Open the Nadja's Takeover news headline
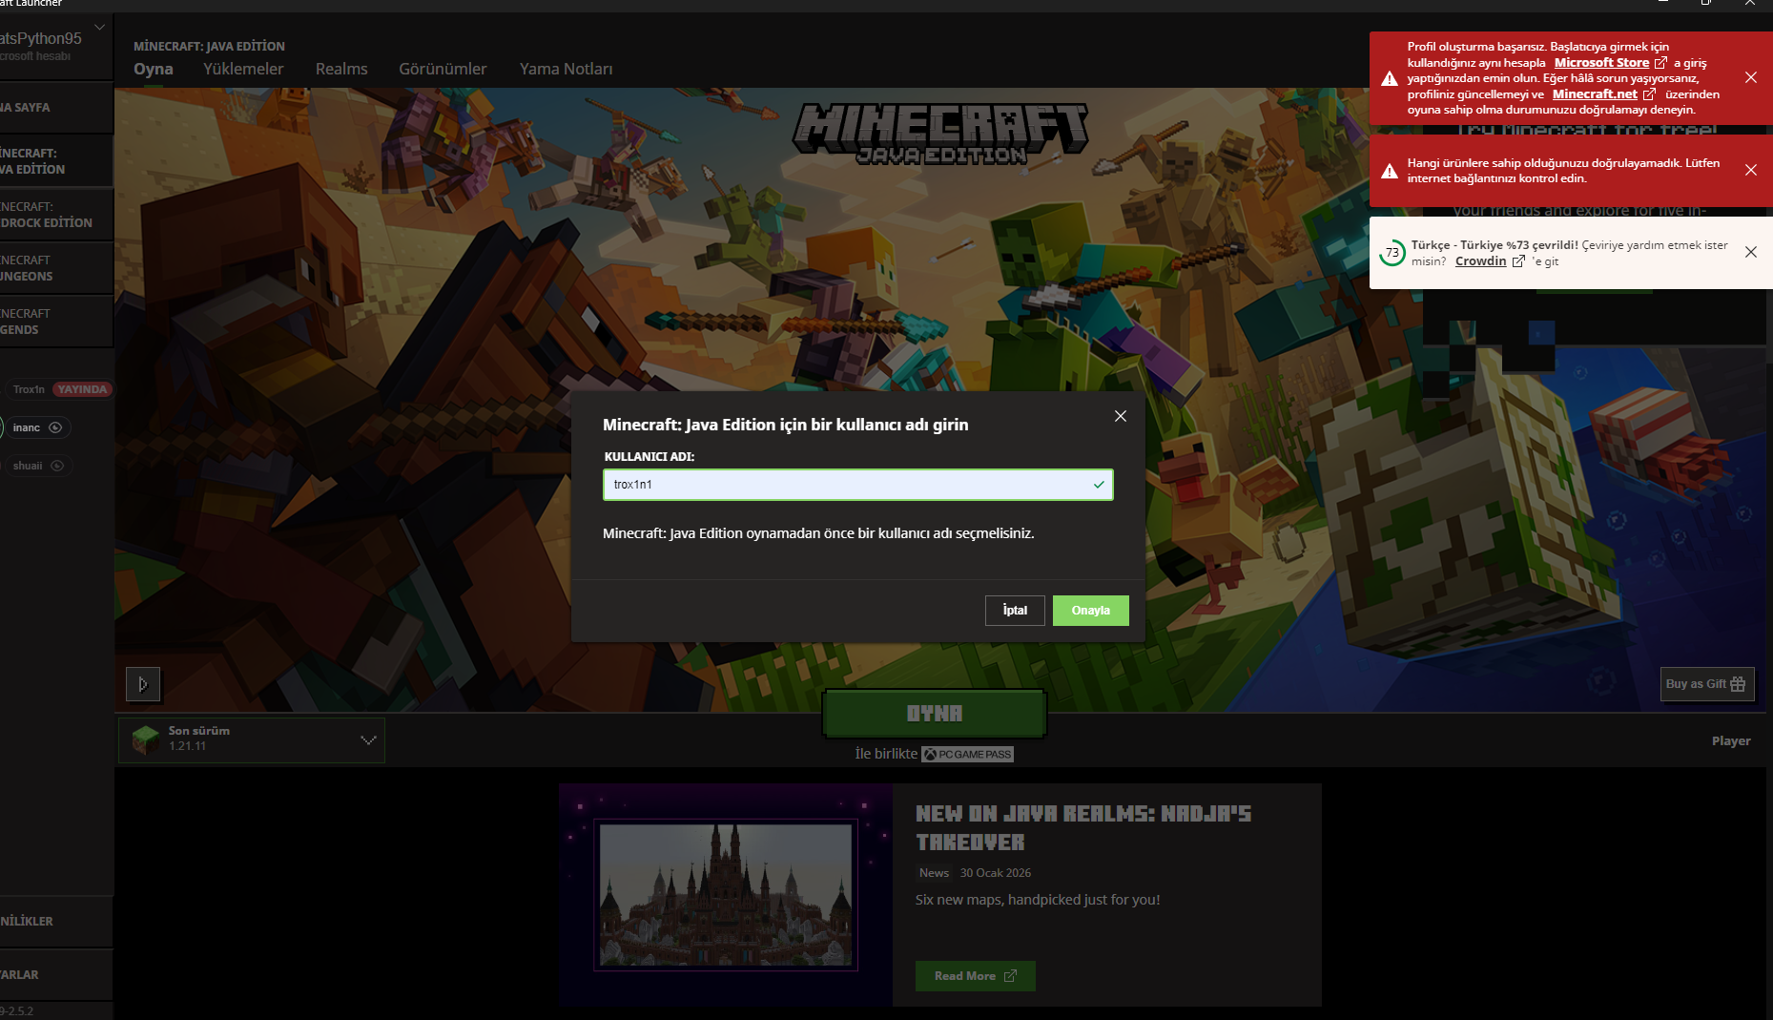The height and width of the screenshot is (1020, 1773). tap(1083, 827)
